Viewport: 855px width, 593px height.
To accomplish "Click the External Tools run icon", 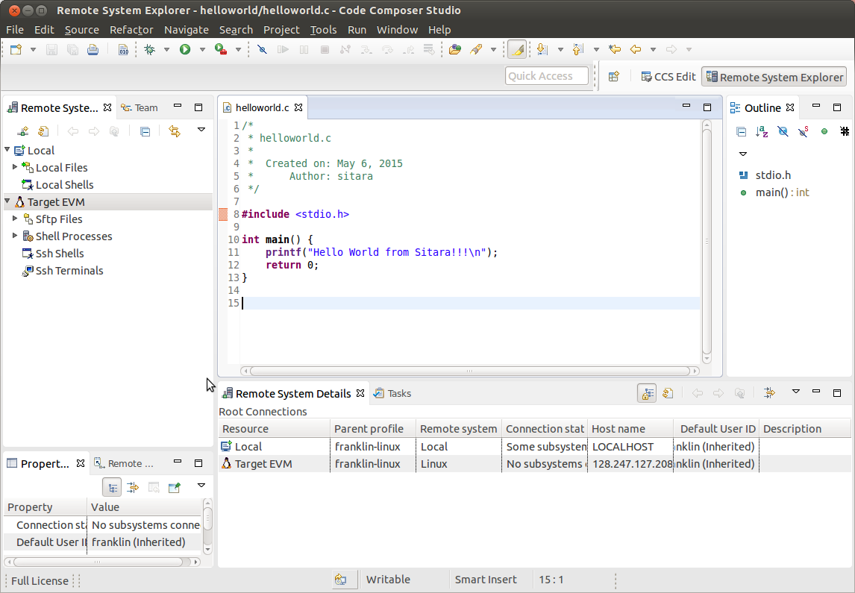I will tap(221, 49).
